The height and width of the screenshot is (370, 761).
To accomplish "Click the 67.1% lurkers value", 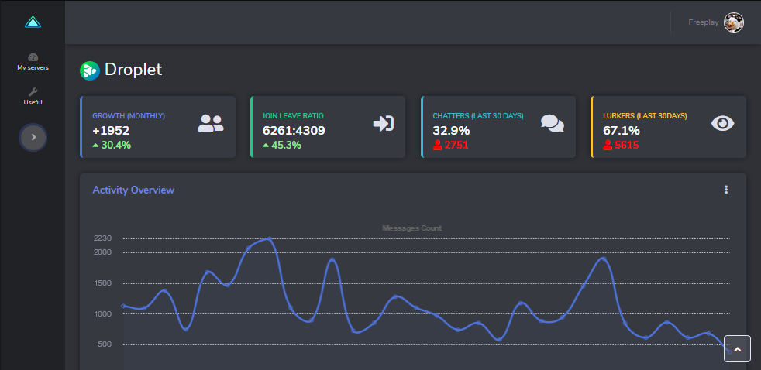I will pos(622,131).
